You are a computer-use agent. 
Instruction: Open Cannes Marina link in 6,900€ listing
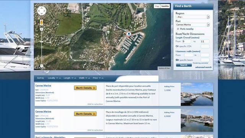pos(43,112)
